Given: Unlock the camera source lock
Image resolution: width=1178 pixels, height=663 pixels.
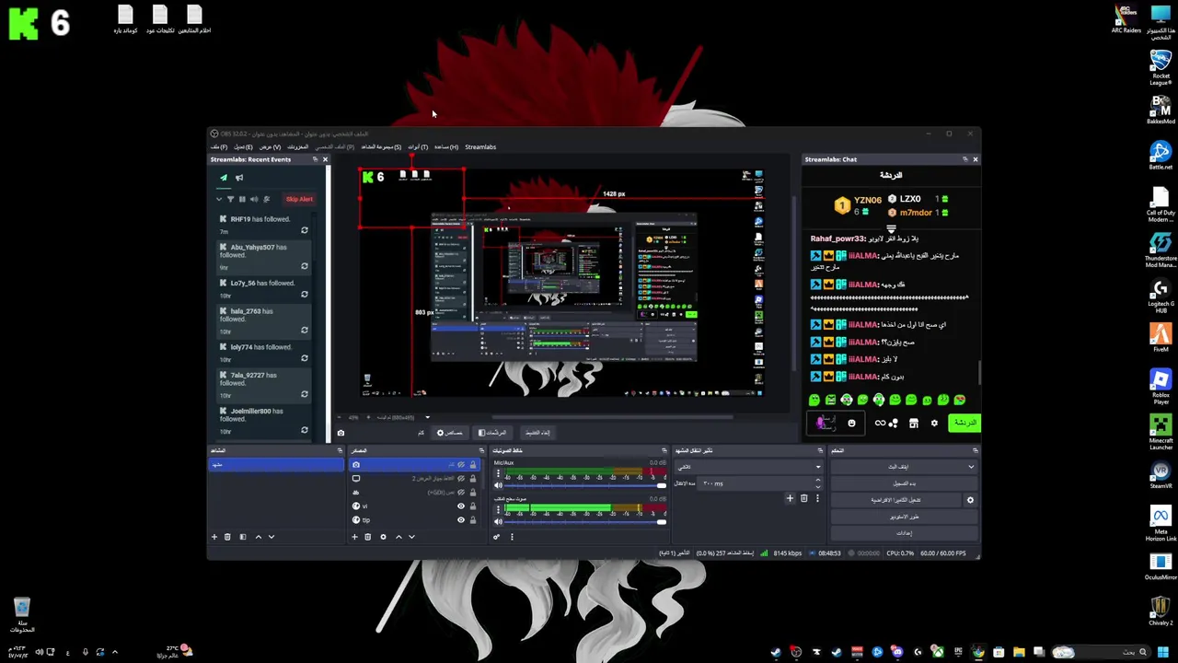Looking at the screenshot, I should tap(473, 465).
